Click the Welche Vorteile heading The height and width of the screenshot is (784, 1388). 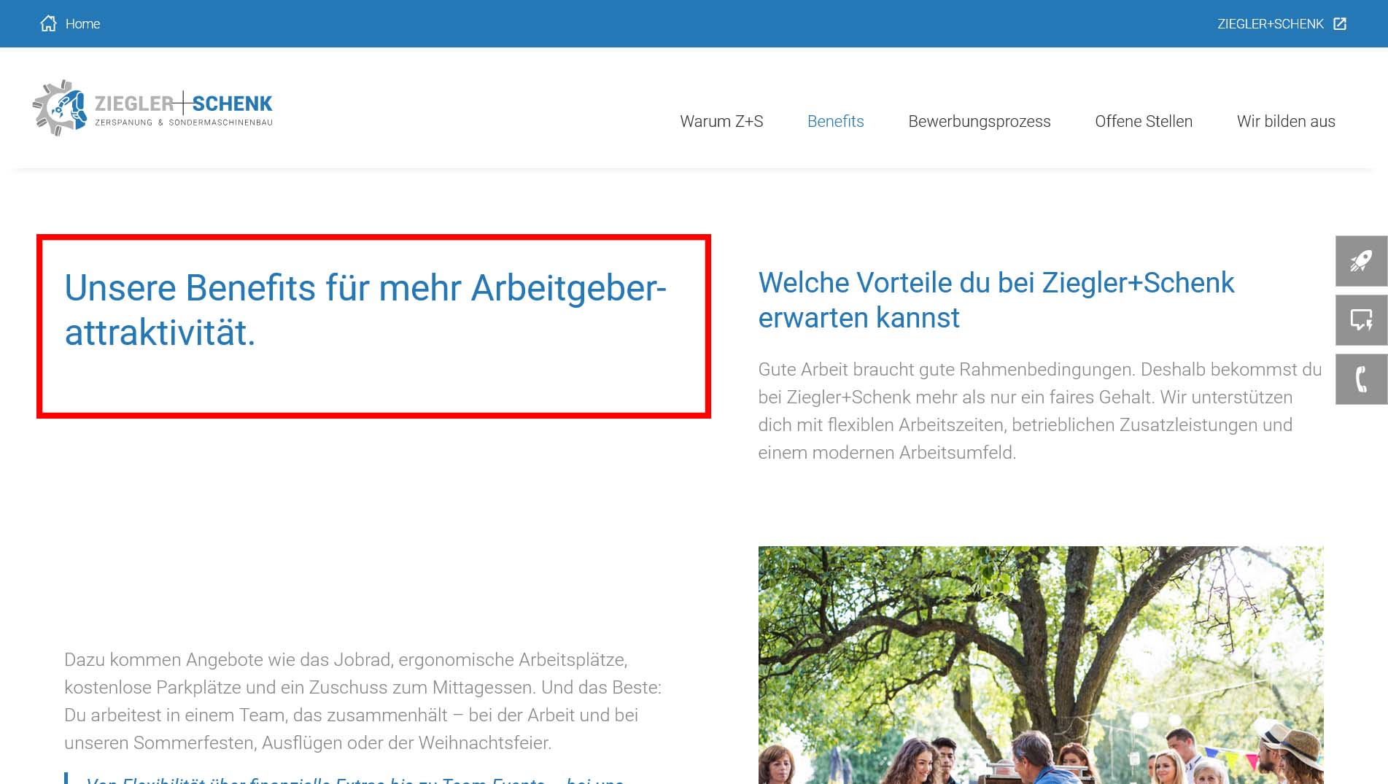pos(996,300)
